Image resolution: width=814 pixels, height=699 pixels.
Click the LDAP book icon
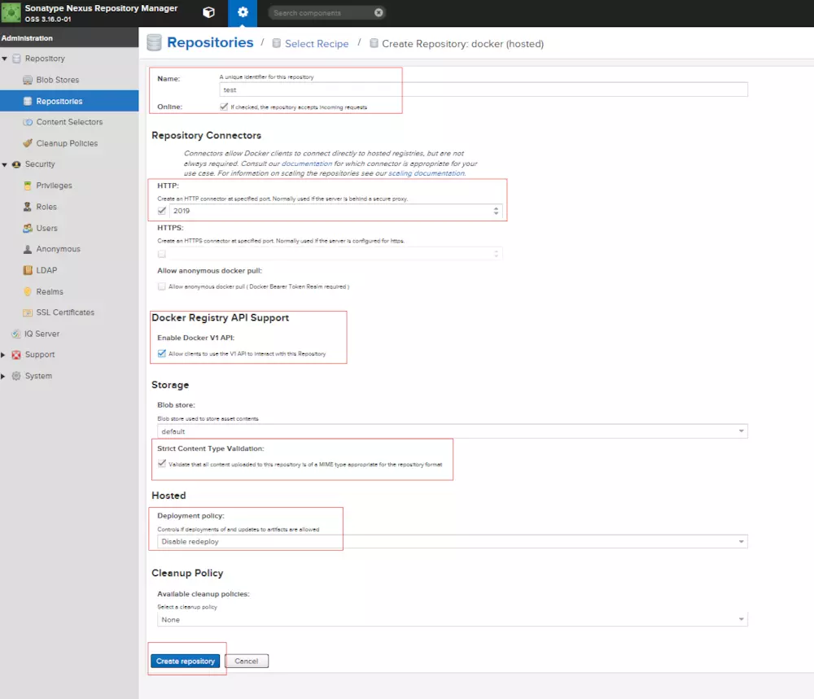tap(28, 270)
